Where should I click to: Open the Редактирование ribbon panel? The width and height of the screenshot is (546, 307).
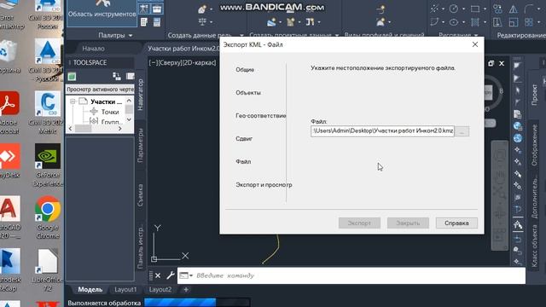click(520, 35)
